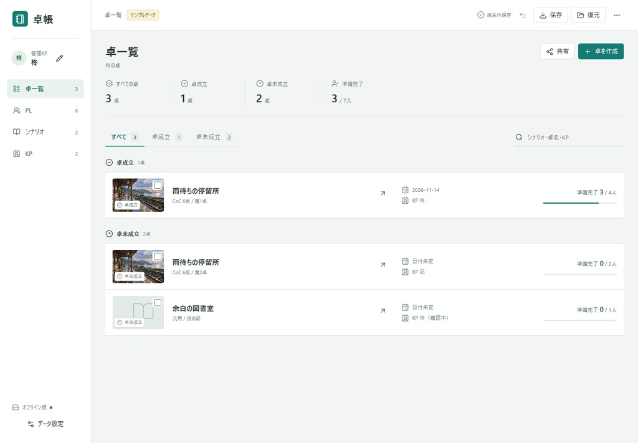The height and width of the screenshot is (443, 638).
Task: Switch to the すべて tab
Action: tap(125, 137)
